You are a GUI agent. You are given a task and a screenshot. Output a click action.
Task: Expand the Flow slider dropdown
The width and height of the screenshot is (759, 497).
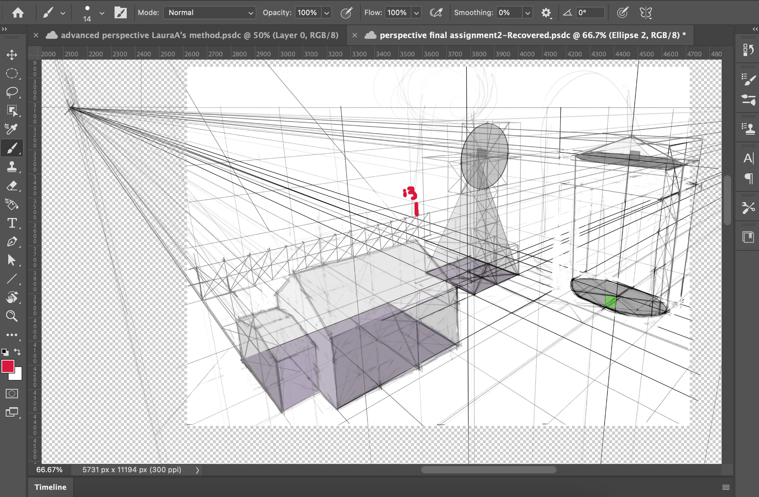pyautogui.click(x=416, y=13)
